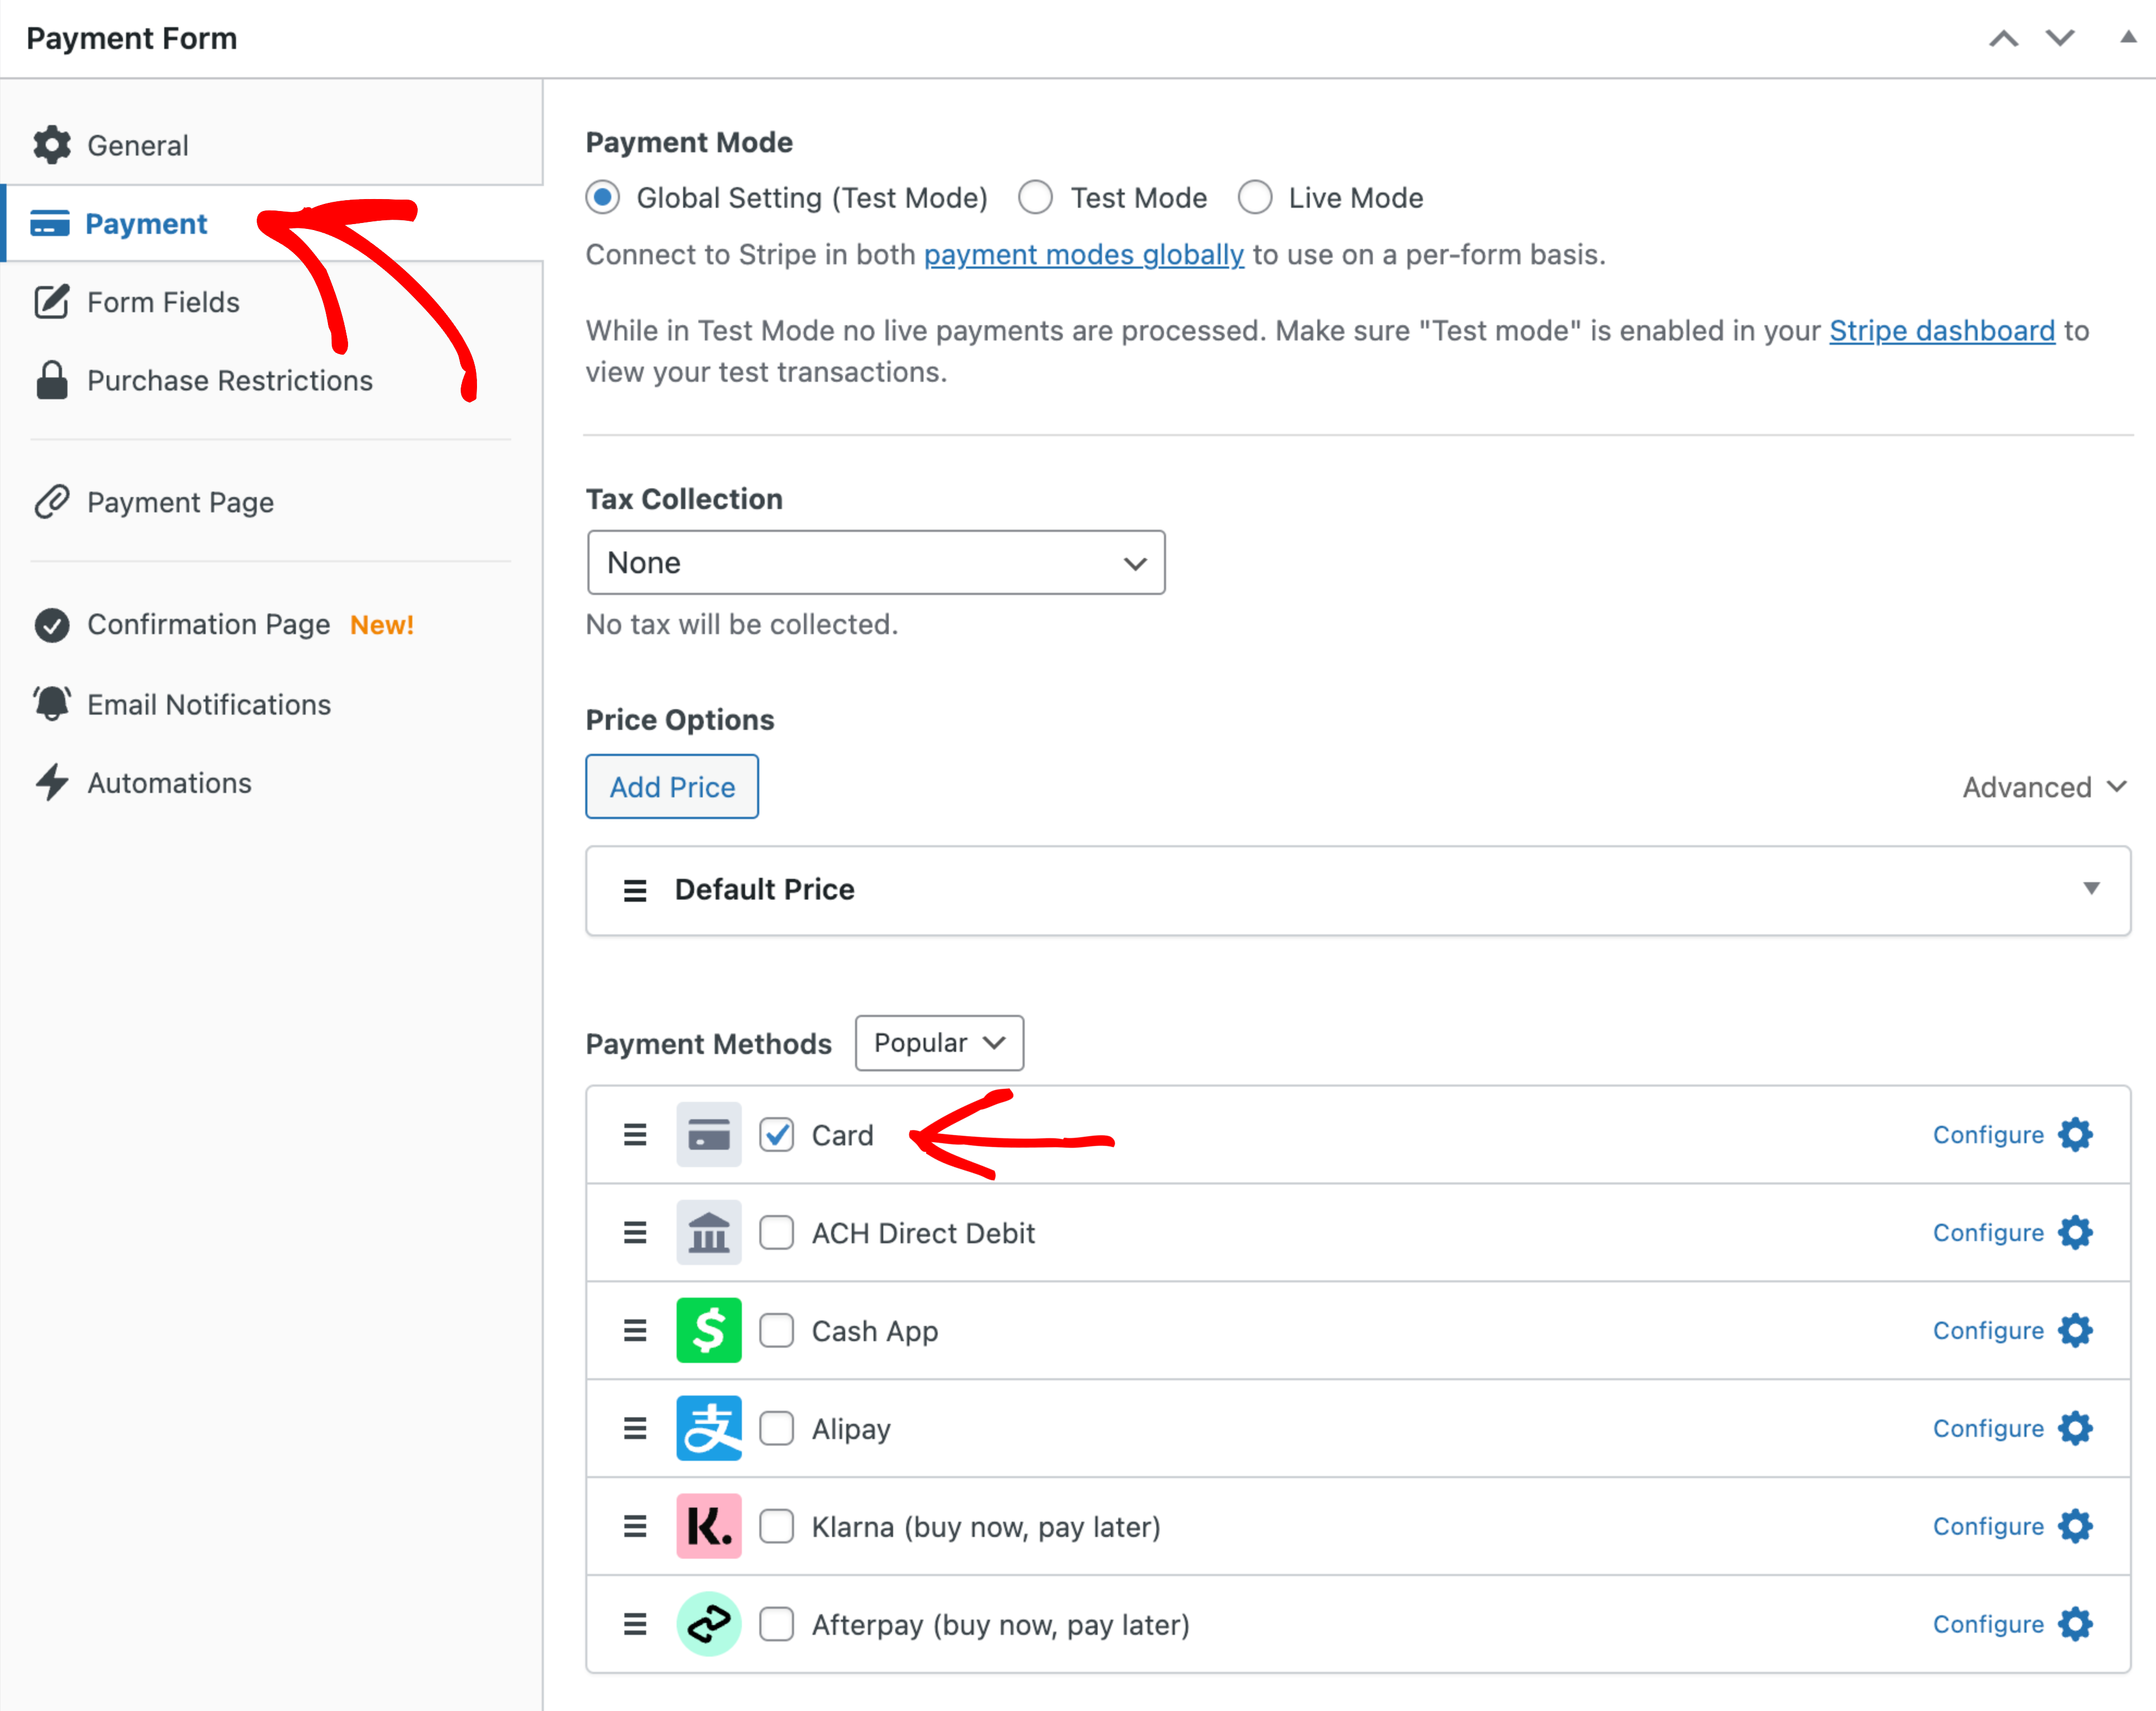The width and height of the screenshot is (2156, 1711).
Task: Select the Live Mode radio button
Action: point(1255,198)
